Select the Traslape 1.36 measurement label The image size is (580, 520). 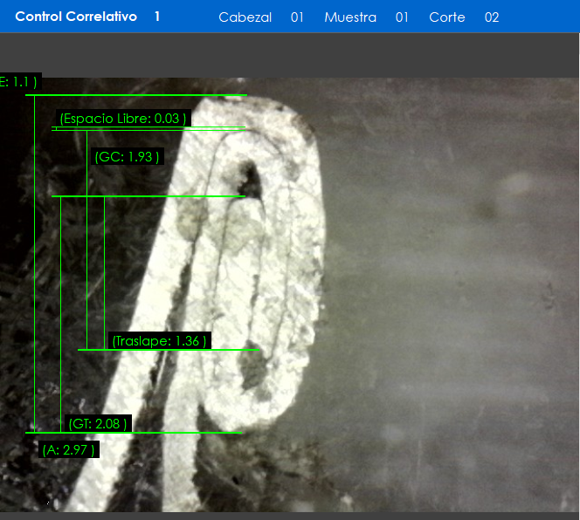tap(159, 340)
